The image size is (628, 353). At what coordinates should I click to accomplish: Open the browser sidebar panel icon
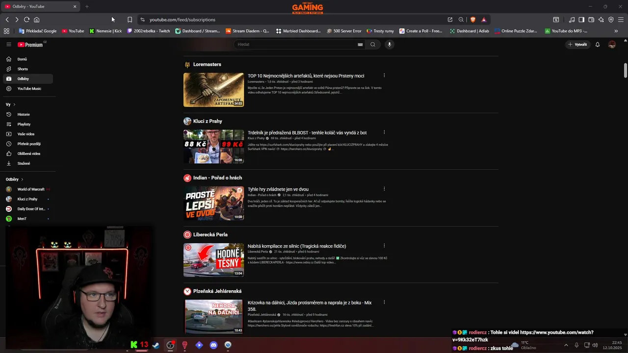point(581,20)
